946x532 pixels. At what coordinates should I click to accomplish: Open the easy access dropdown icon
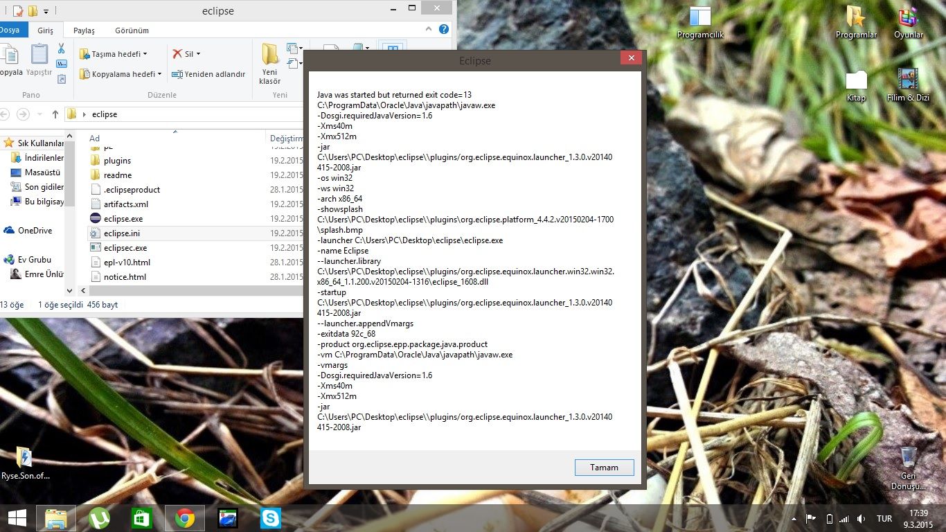[294, 64]
